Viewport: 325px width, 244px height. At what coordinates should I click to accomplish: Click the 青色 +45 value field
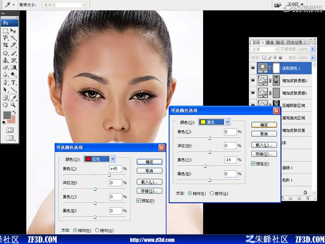pos(116,169)
